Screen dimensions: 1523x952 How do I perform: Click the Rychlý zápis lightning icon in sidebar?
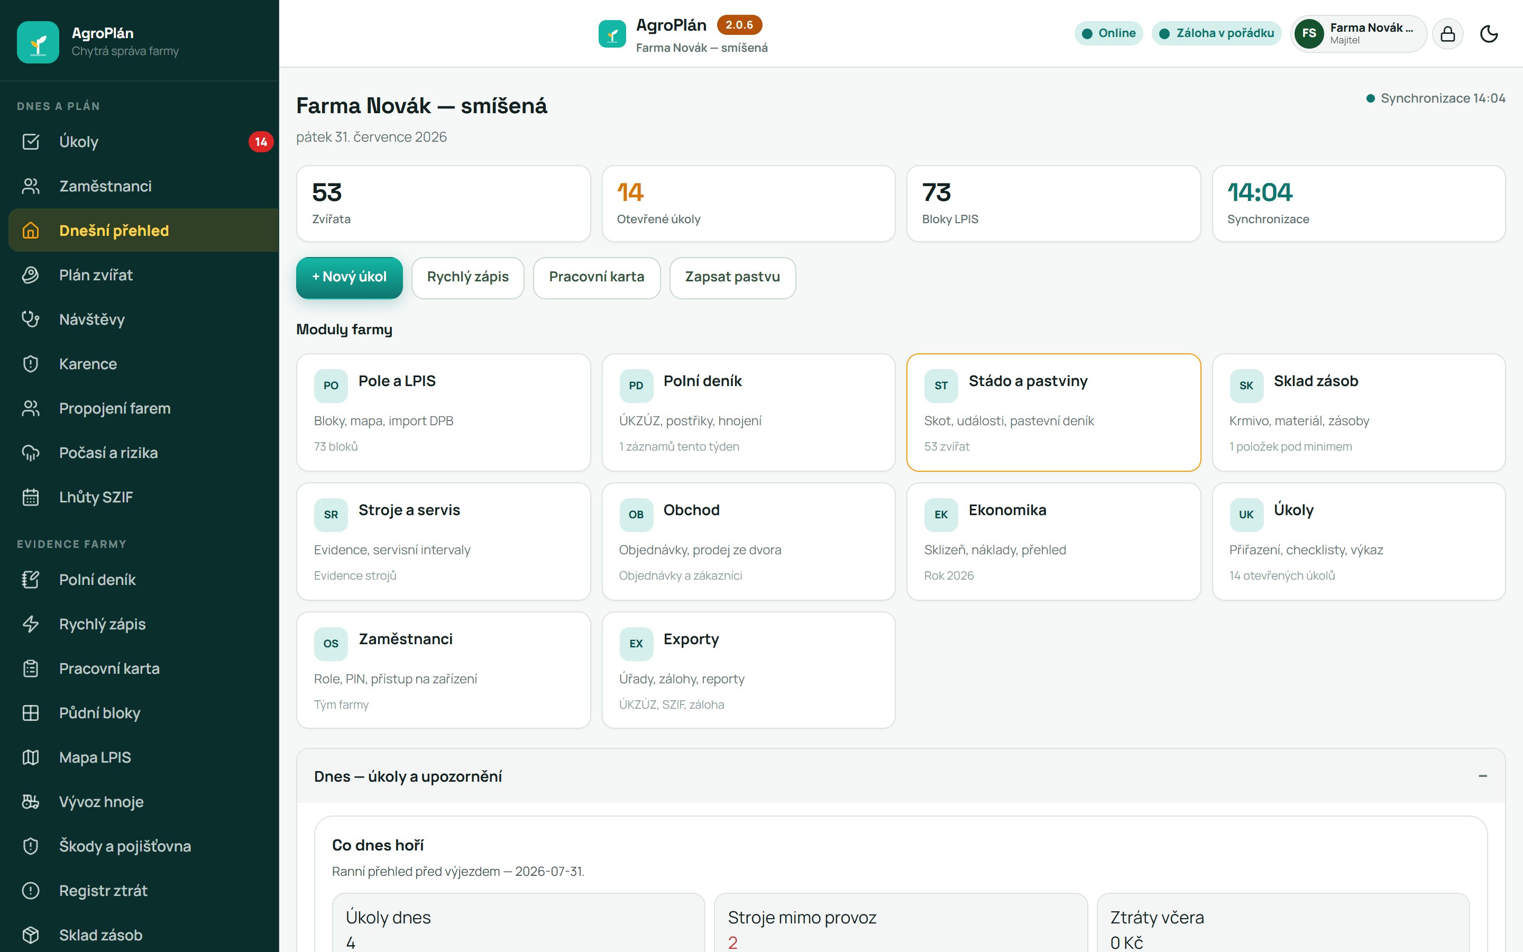click(x=30, y=624)
